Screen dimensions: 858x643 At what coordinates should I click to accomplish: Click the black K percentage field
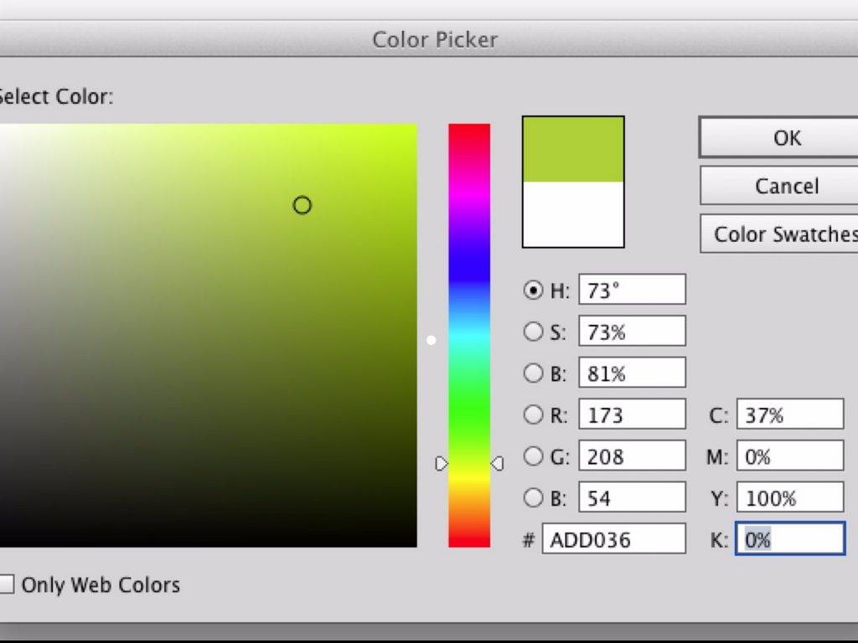[x=789, y=540]
